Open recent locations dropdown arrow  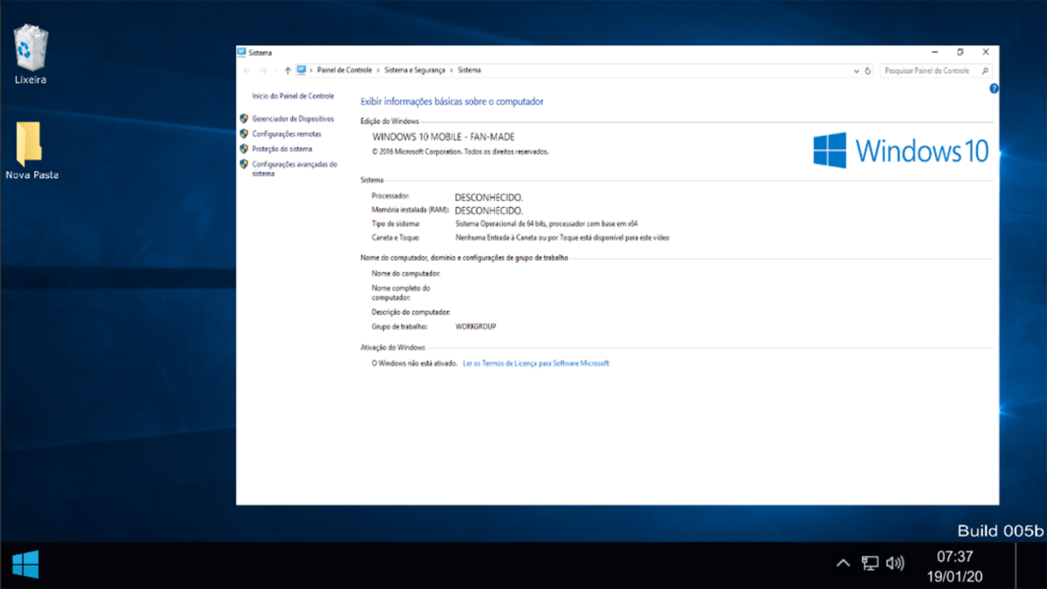pyautogui.click(x=276, y=70)
